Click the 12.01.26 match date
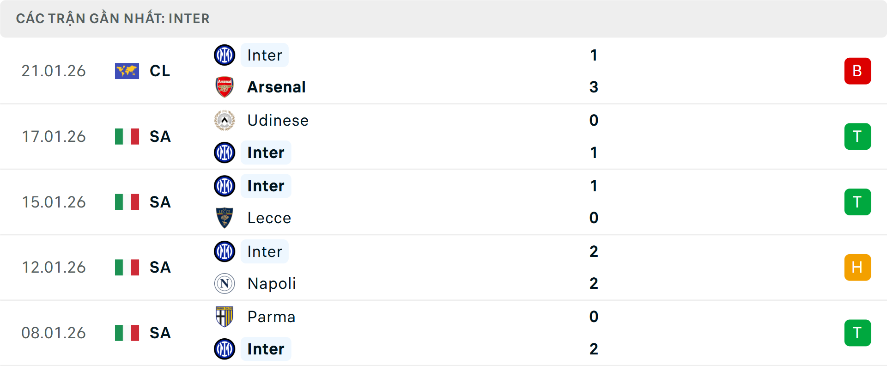887x366 pixels. (54, 267)
